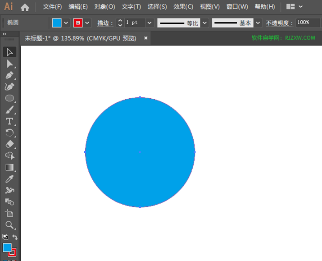322x261 pixels.
Task: Select the Eyedropper tool
Action: [x=9, y=179]
